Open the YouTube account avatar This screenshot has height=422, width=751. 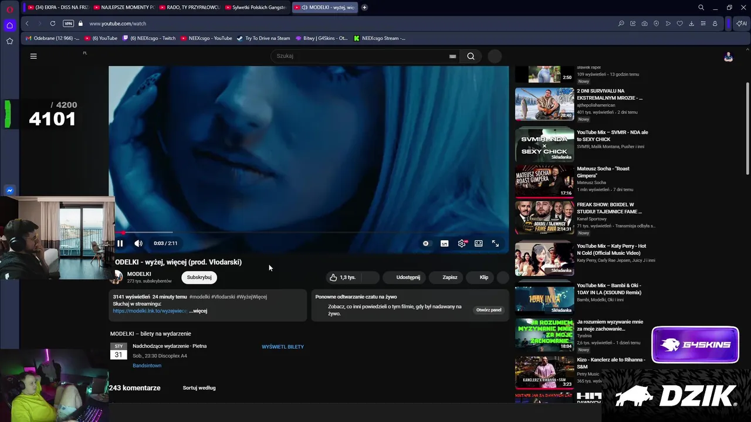(728, 57)
